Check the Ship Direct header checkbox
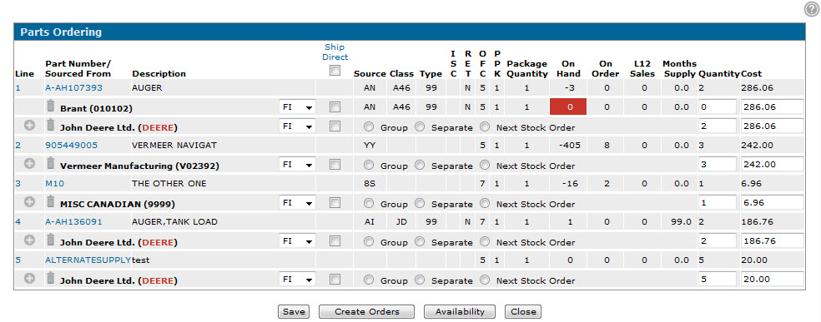The height and width of the screenshot is (322, 821). tap(335, 70)
